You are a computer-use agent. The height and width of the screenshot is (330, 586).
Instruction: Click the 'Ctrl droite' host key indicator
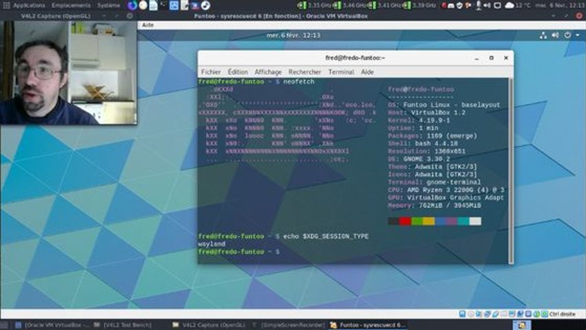[x=563, y=314]
